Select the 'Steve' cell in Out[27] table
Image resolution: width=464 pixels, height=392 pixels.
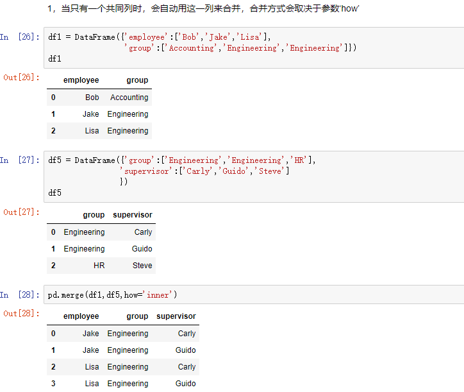[x=142, y=265]
